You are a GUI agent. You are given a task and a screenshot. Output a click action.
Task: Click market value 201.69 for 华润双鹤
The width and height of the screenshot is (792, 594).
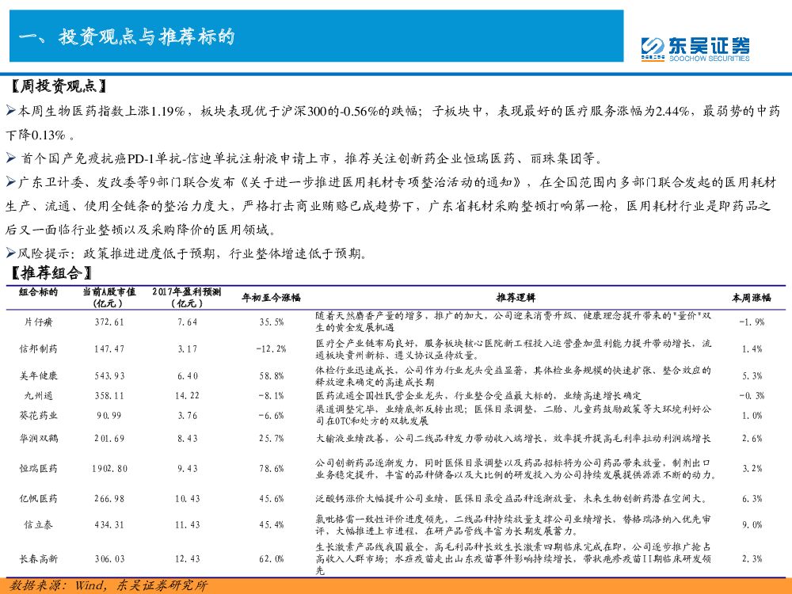[x=109, y=439]
